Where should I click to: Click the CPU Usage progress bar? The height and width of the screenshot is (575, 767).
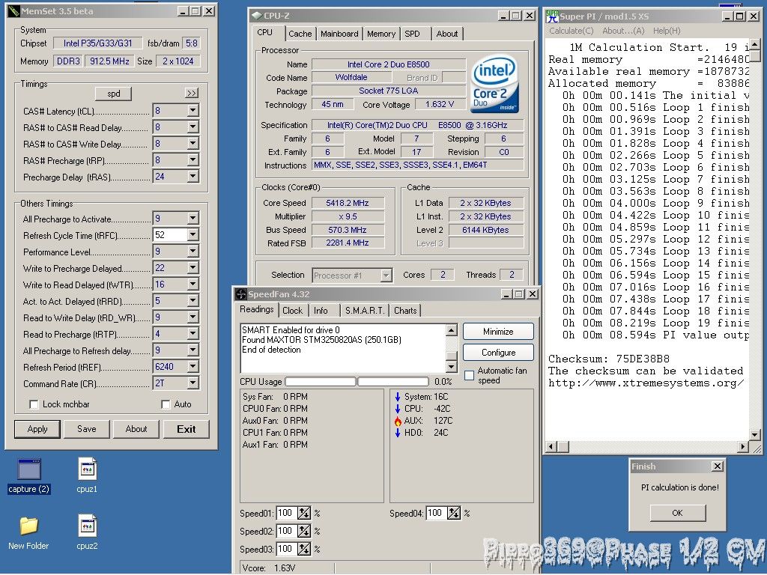click(x=357, y=381)
